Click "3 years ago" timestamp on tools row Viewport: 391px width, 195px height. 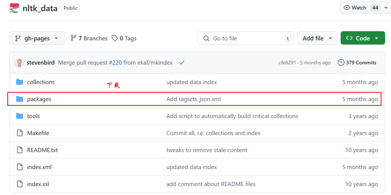(x=363, y=116)
